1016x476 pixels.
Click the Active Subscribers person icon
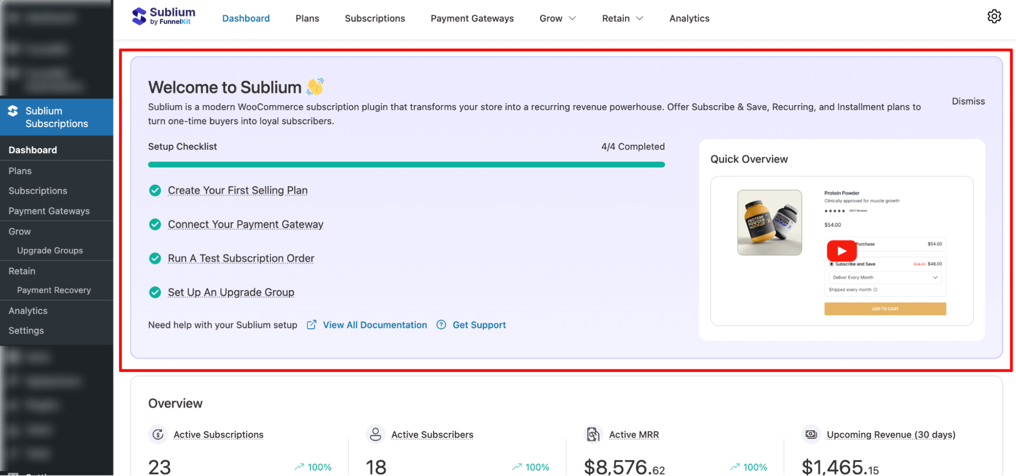(x=376, y=434)
